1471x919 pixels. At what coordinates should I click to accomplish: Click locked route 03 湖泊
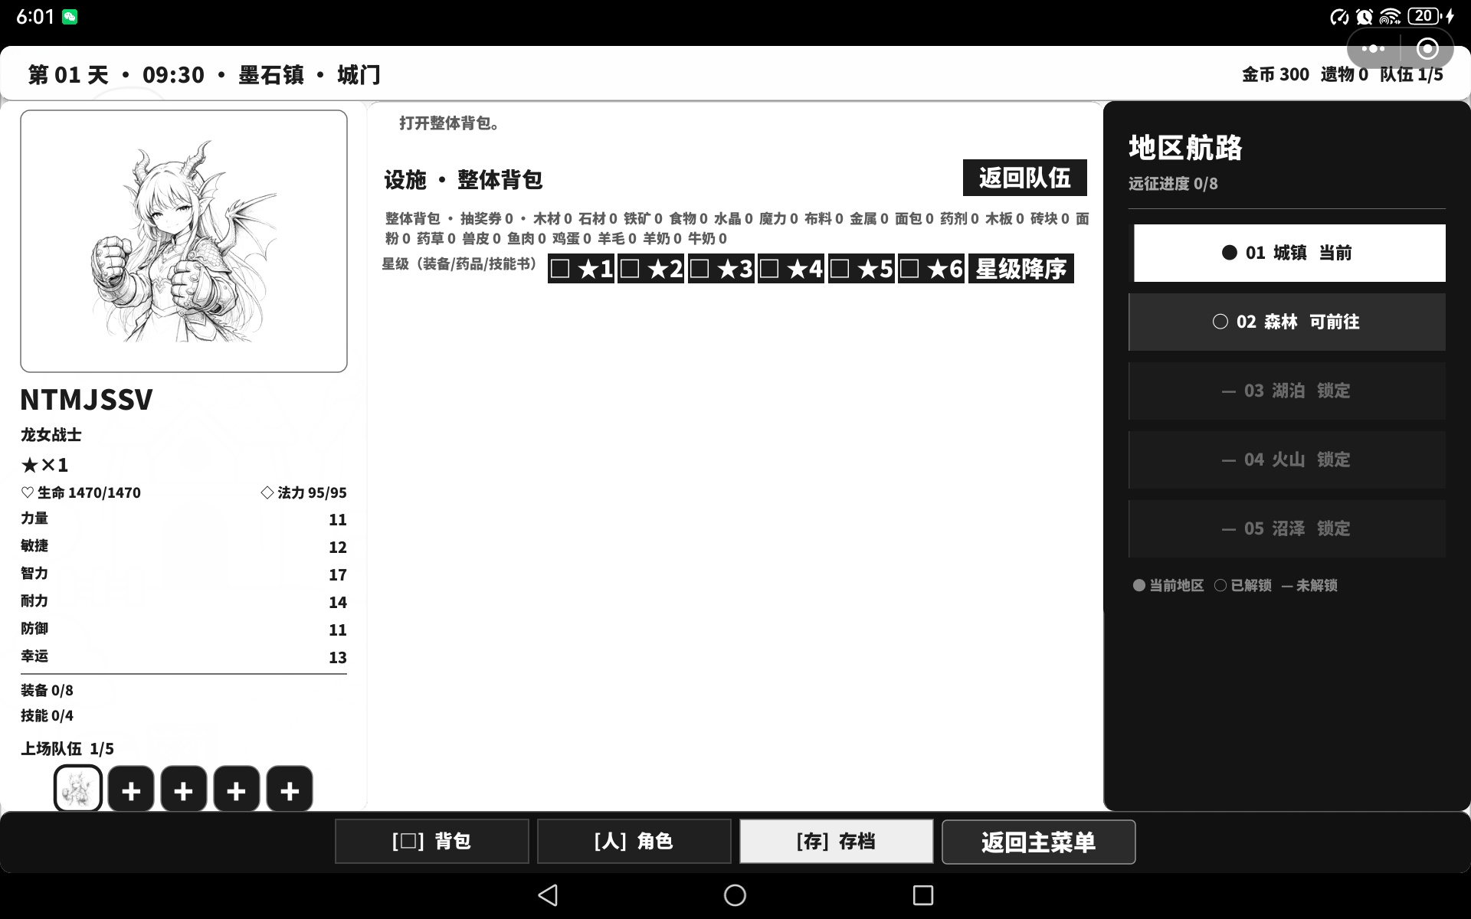click(1288, 391)
